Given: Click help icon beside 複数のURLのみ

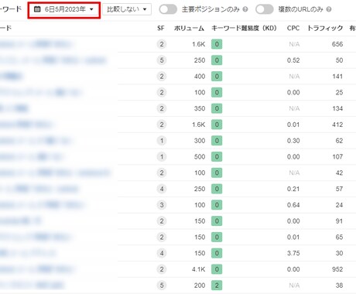Looking at the screenshot, I should pyautogui.click(x=329, y=9).
